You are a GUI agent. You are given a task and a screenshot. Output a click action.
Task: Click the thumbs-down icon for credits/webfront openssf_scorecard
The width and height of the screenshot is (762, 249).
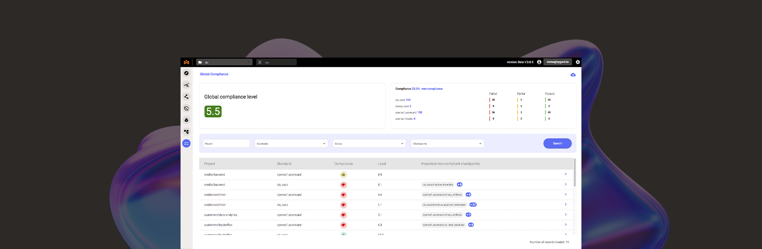(x=343, y=195)
